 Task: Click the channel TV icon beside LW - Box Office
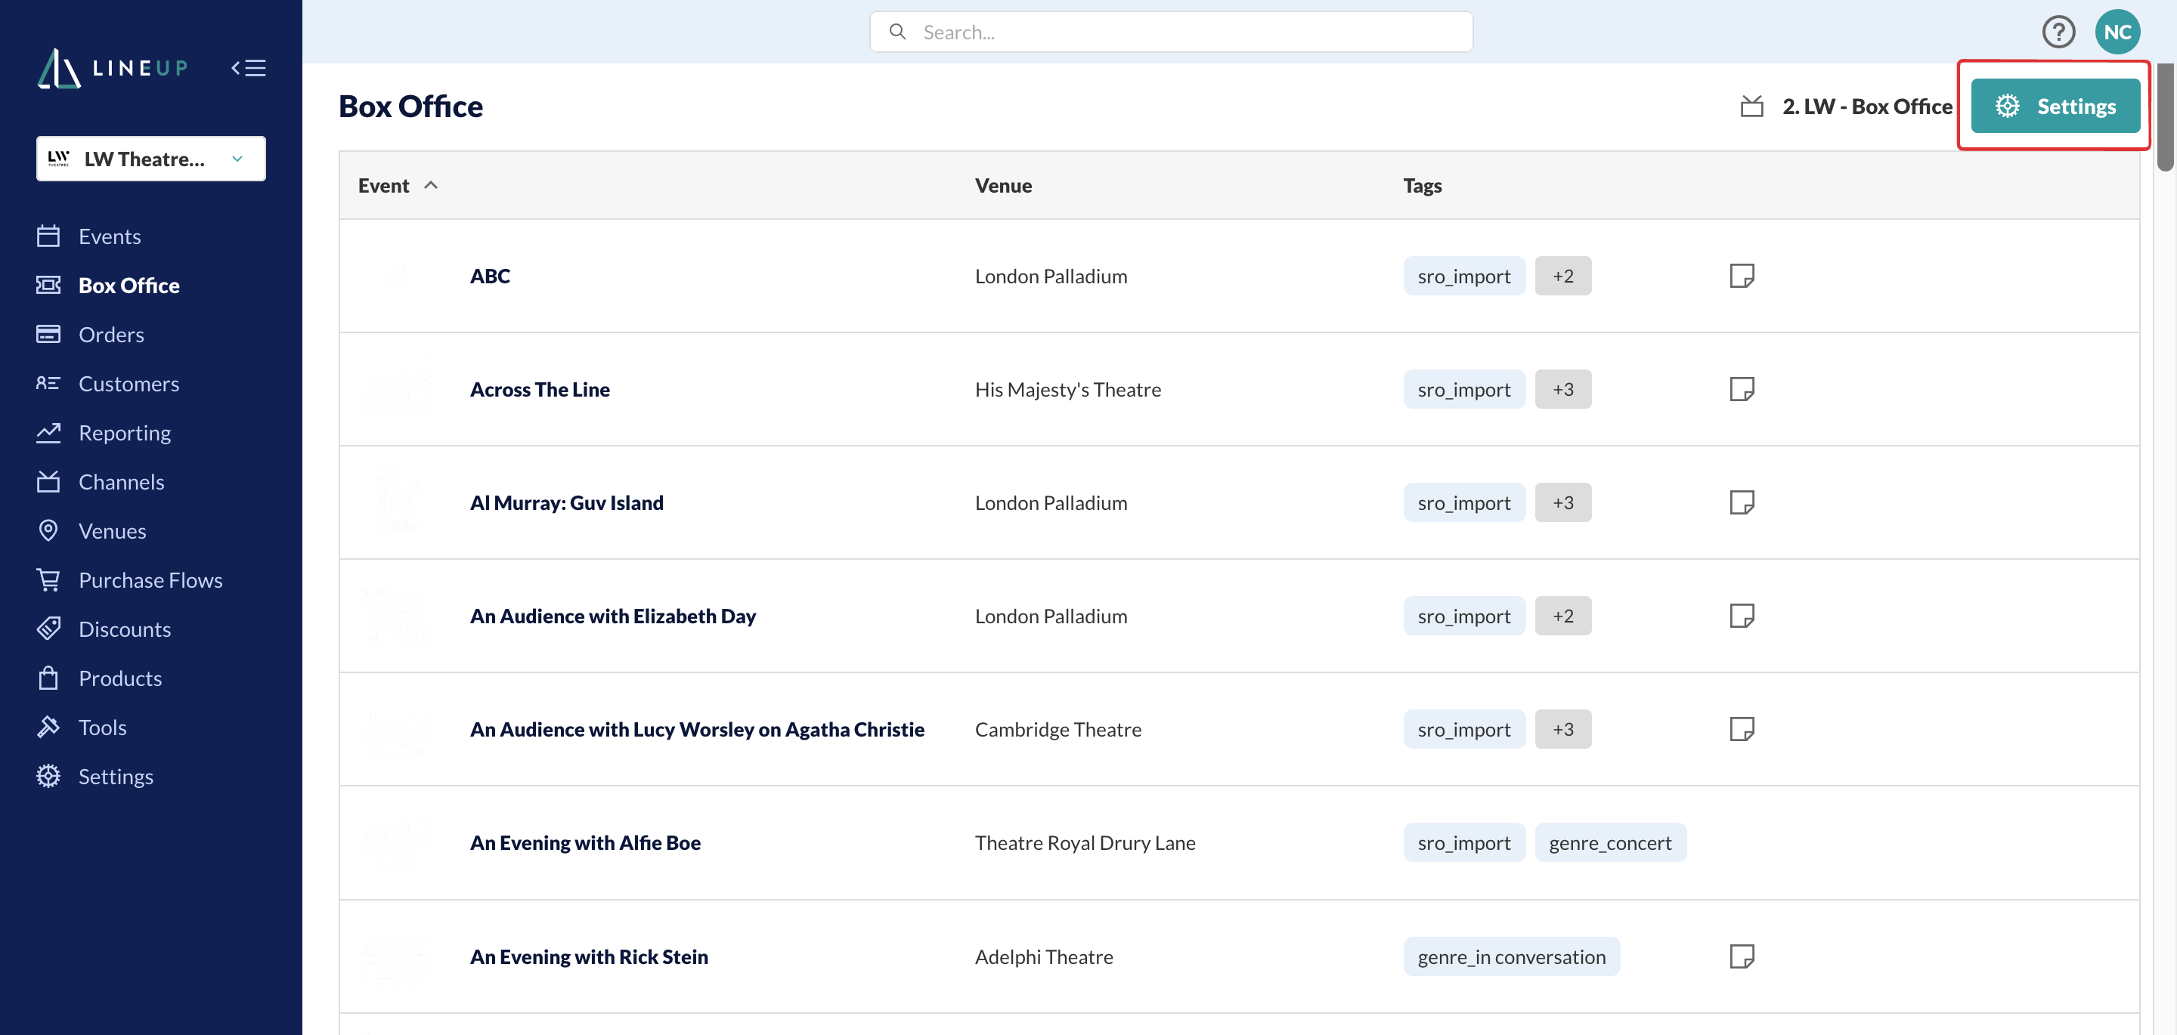coord(1752,107)
